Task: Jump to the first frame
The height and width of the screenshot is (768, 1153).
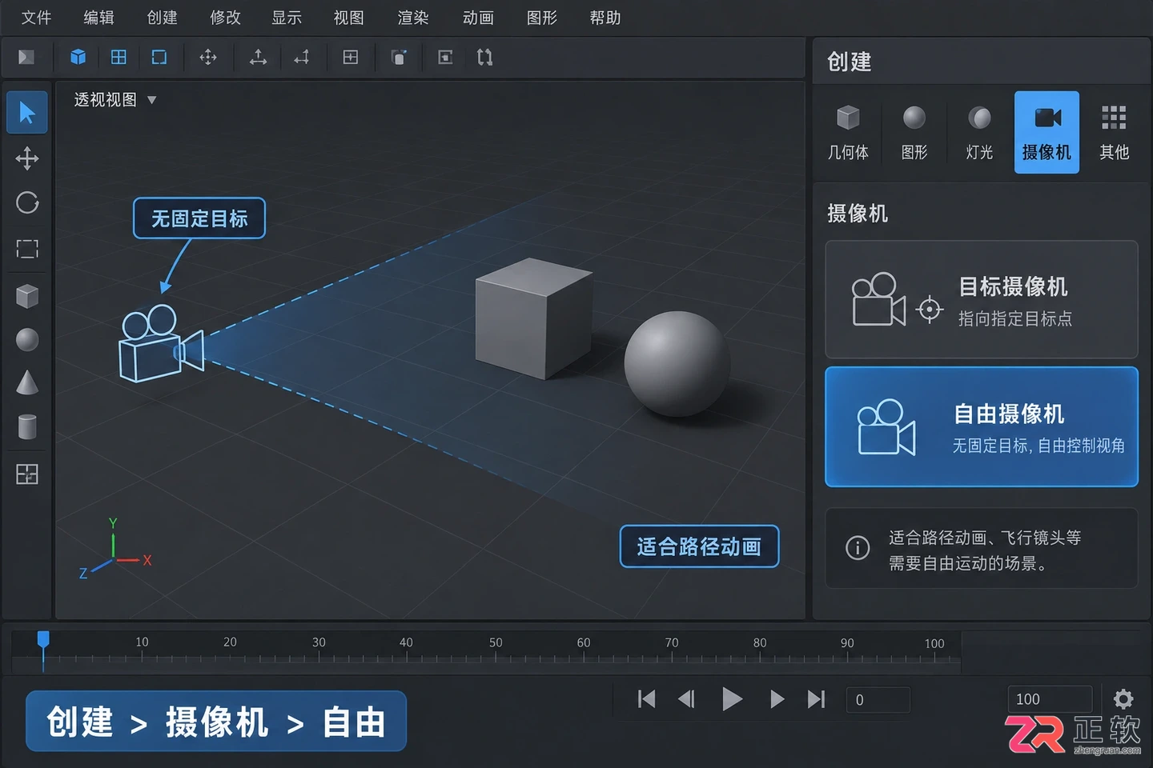Action: (646, 699)
